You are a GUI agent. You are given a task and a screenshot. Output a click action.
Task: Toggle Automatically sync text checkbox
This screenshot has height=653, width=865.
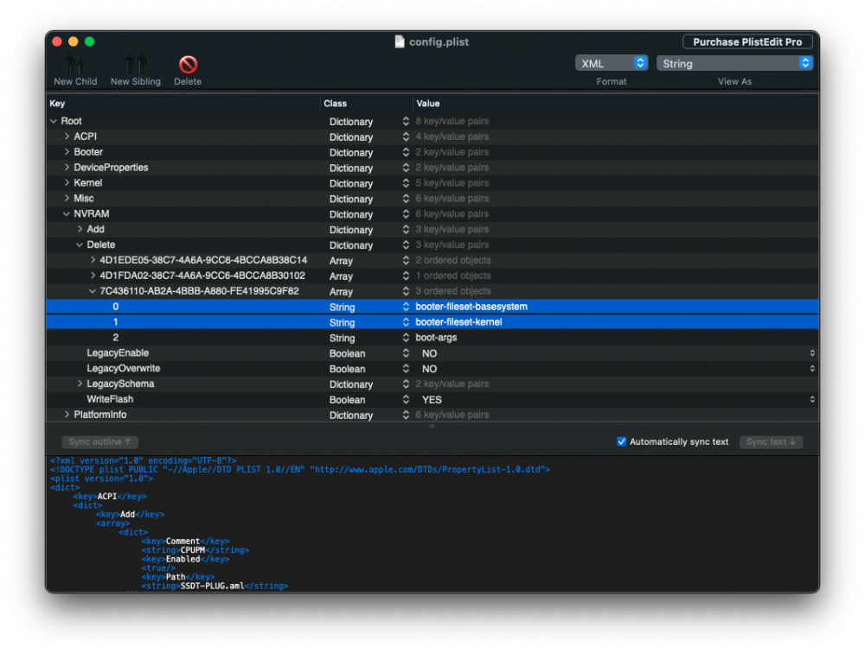pos(622,441)
